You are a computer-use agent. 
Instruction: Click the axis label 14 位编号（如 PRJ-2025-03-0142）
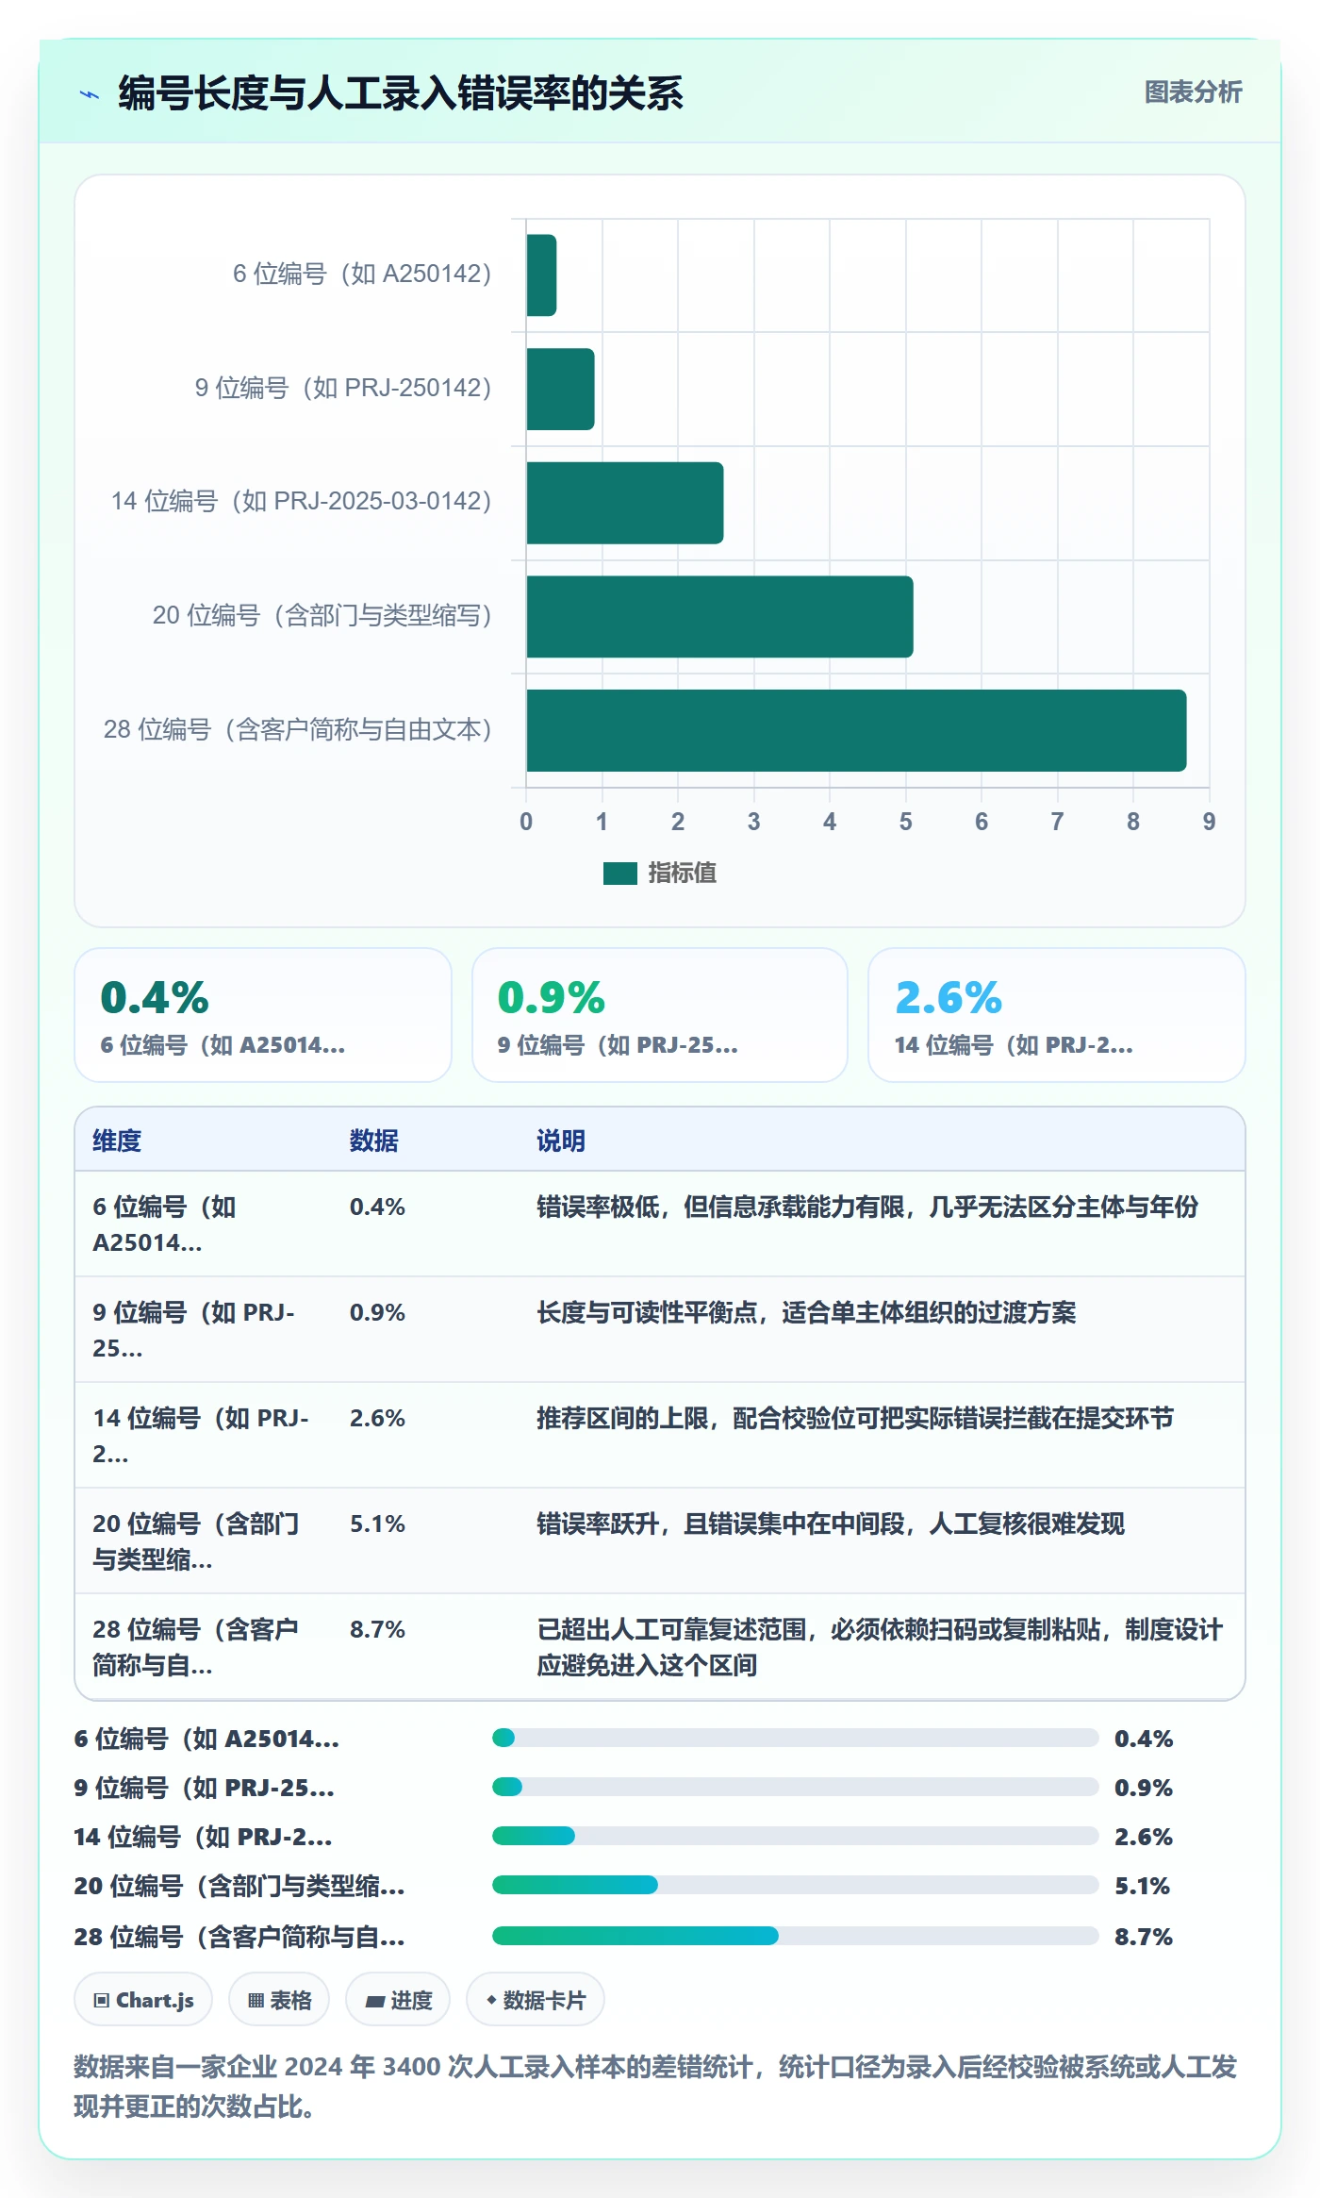point(302,502)
